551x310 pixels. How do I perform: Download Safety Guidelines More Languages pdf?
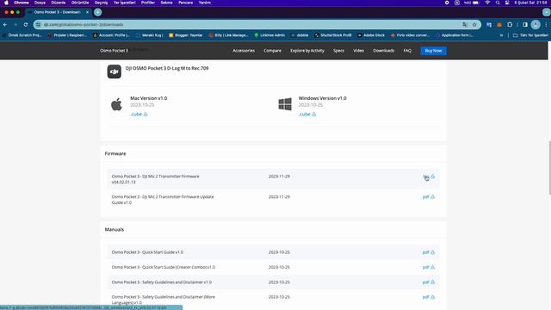click(x=429, y=297)
